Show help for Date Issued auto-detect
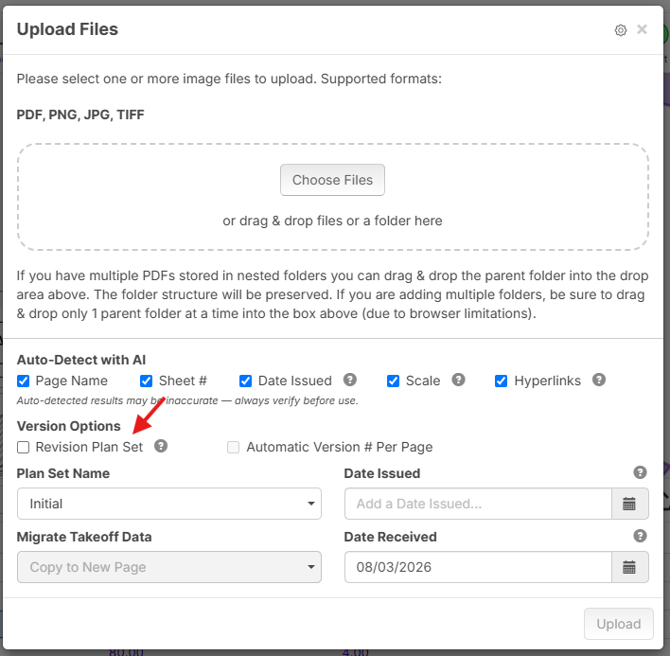Screen dimensions: 670x656 350,380
